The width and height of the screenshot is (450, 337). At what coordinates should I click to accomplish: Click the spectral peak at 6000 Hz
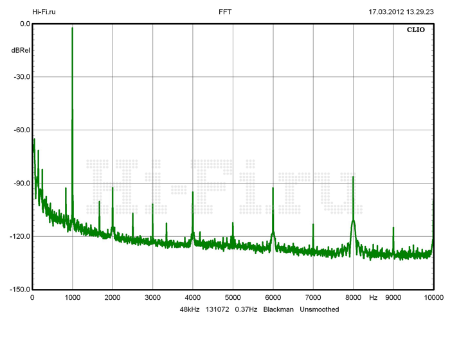point(273,188)
